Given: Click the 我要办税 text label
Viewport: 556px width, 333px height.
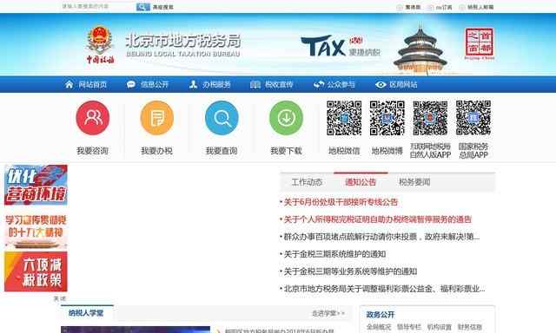Looking at the screenshot, I should coord(156,151).
